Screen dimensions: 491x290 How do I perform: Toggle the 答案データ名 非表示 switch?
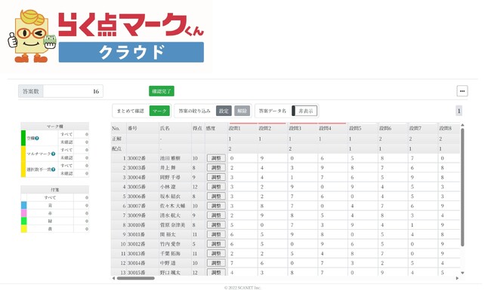coord(304,111)
